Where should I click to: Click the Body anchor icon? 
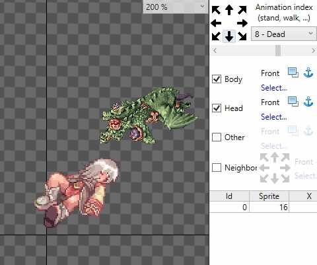[308, 73]
